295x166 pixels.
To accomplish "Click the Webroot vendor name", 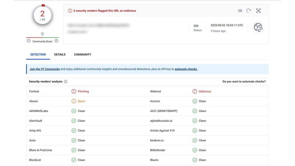I will tap(155, 91).
